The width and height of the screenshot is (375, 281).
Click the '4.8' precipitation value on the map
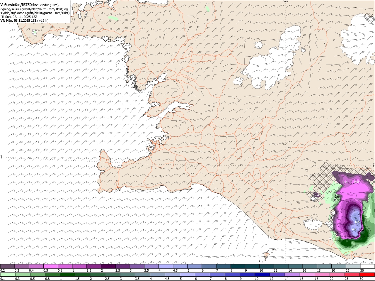(354, 229)
